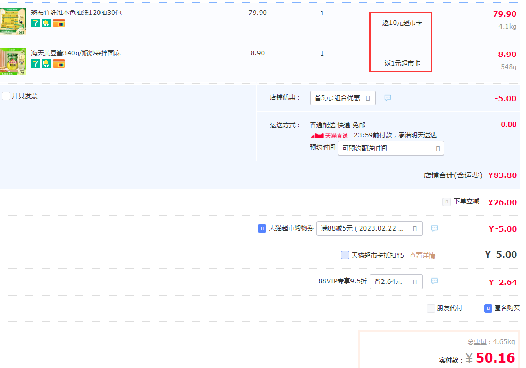Open product title 海天黄豆酱340g
526x368 pixels.
(x=79, y=53)
